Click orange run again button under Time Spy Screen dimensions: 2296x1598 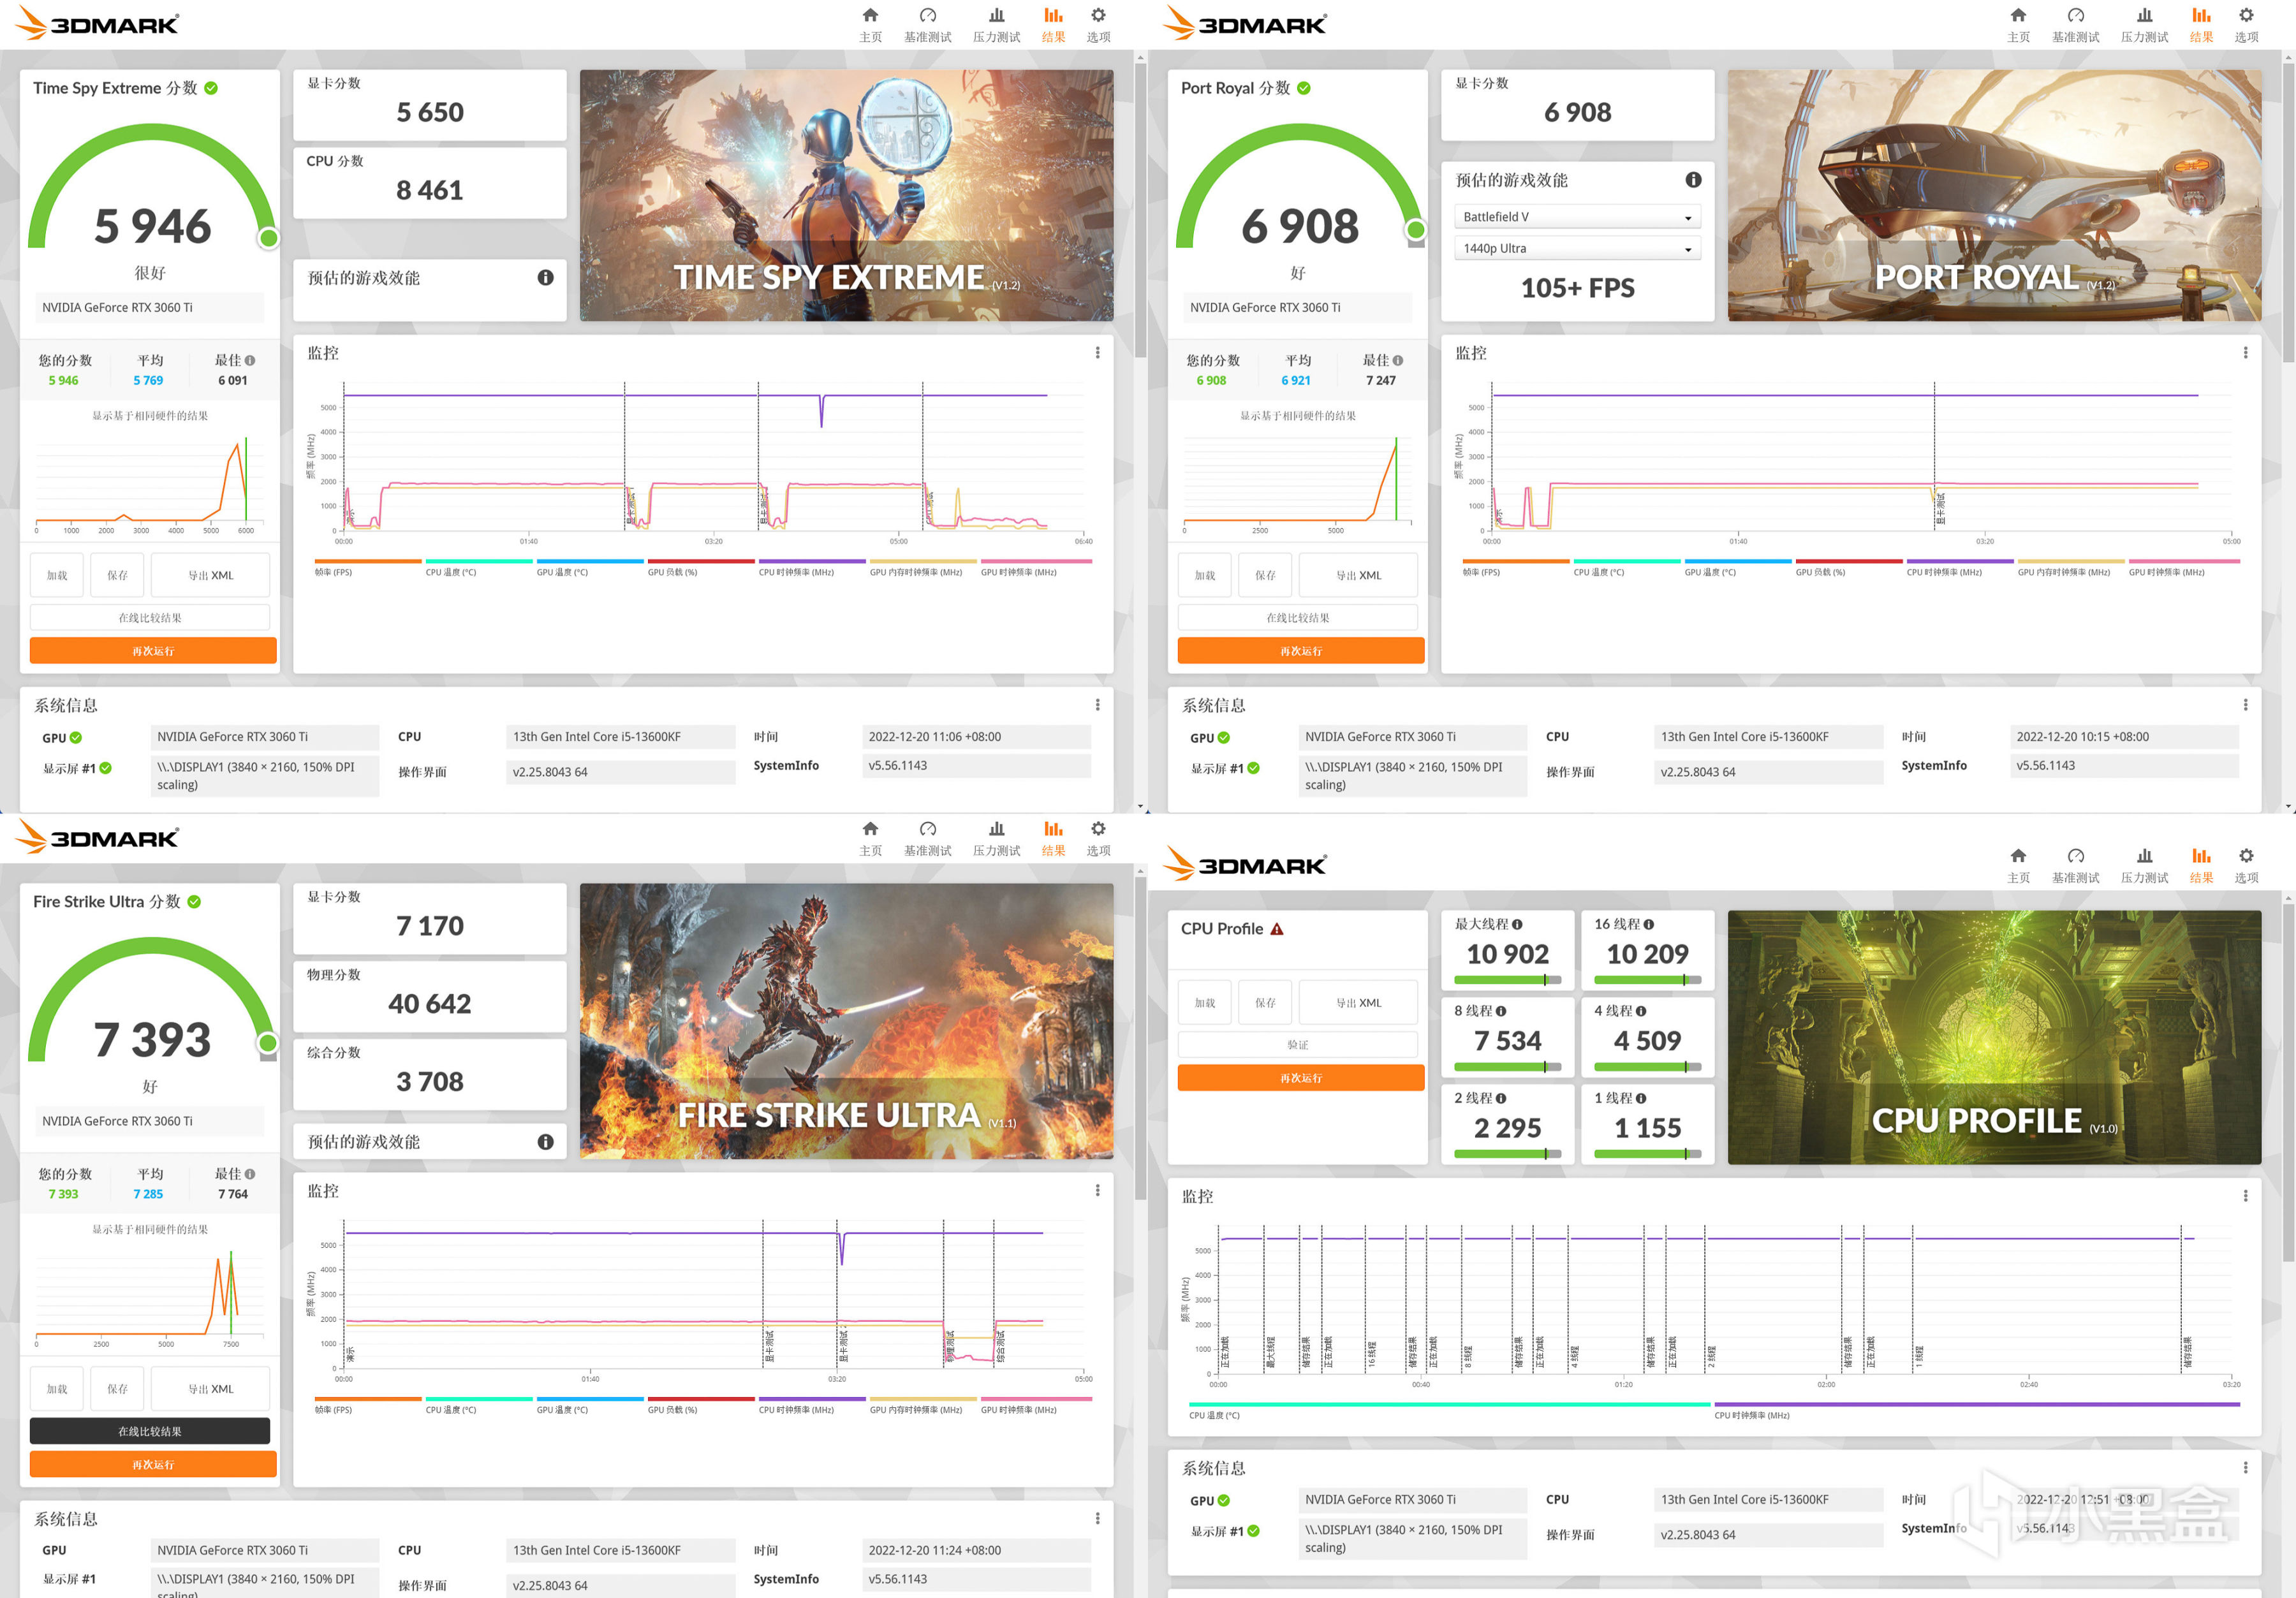pos(153,651)
